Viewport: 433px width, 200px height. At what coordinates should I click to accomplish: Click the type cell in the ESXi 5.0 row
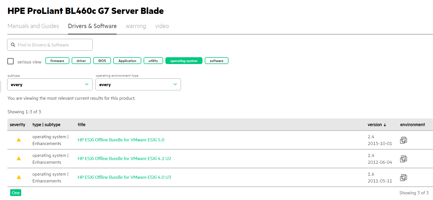[x=50, y=140]
